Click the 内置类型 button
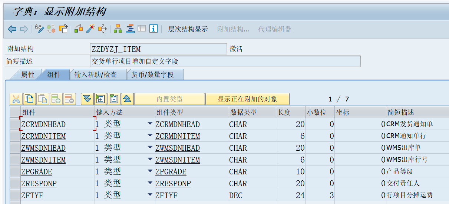 point(169,99)
